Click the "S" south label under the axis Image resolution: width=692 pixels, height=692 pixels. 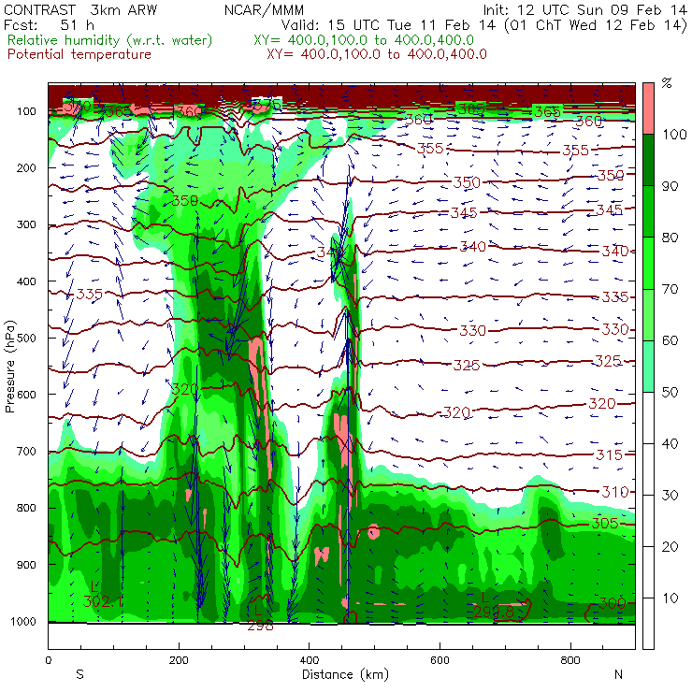click(x=79, y=674)
